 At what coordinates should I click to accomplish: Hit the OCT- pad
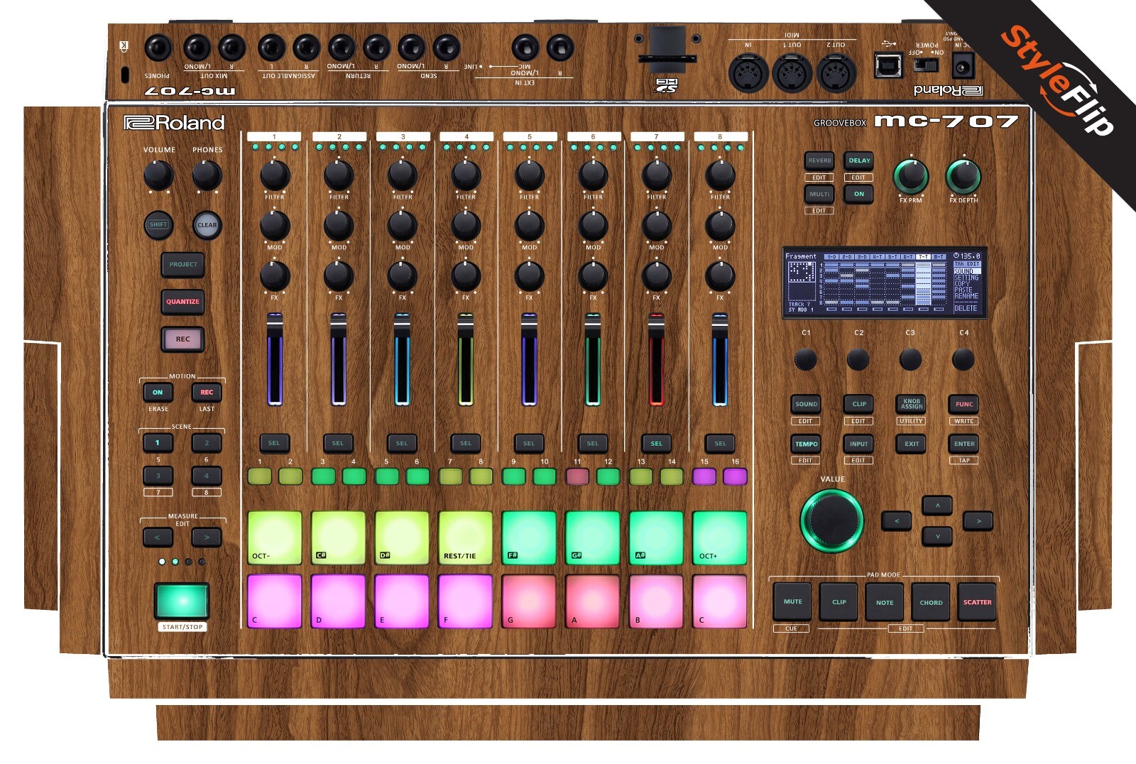[x=274, y=537]
